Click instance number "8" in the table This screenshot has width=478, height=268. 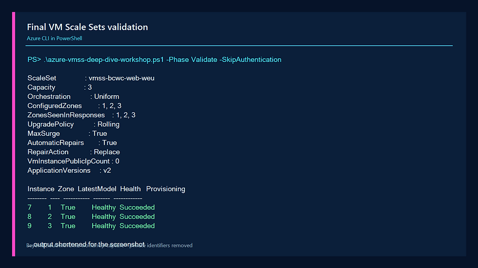(30, 216)
